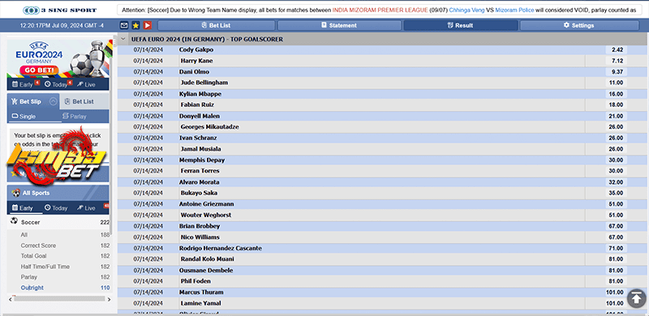This screenshot has width=649, height=316.
Task: Open Bet List in the top navigation
Action: (x=216, y=26)
